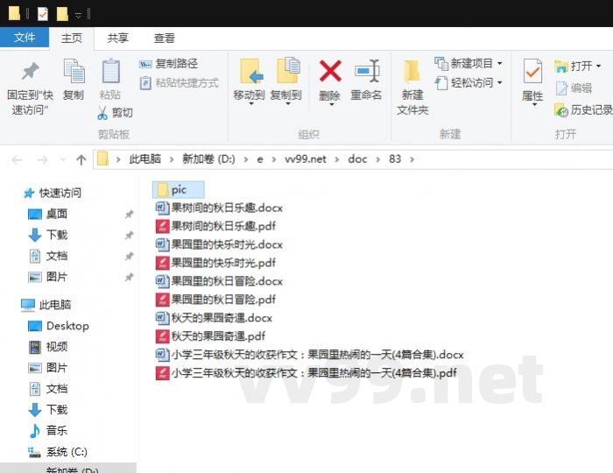Click the properties icon in title bar
The width and height of the screenshot is (613, 473).
tap(43, 14)
